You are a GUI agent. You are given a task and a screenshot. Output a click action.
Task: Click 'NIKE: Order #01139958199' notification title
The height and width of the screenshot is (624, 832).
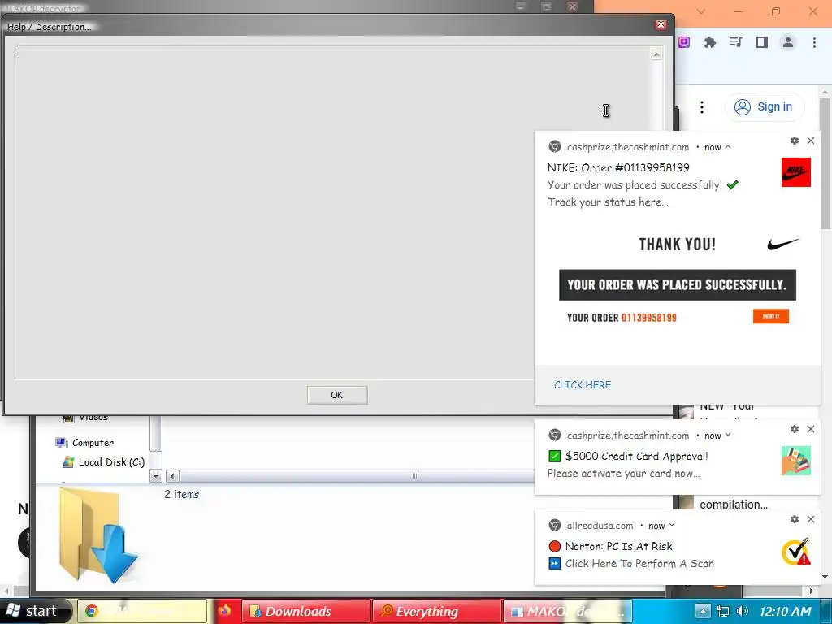coord(618,167)
